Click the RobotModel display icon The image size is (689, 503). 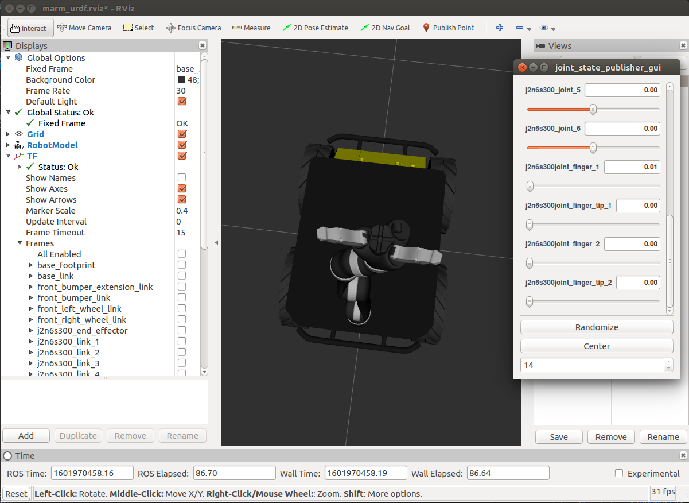pos(18,145)
